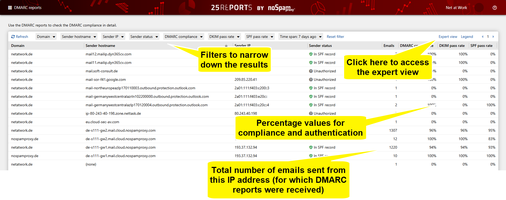Select the eu.cloud-sec-av.com row
Image resolution: width=506 pixels, height=200 pixels.
tap(102, 122)
